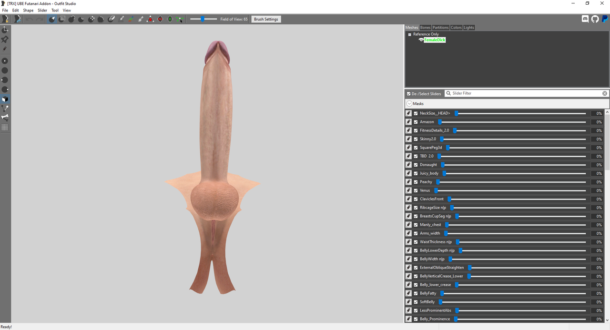Uncheck the Manly_chest slider checkbox

coord(416,225)
